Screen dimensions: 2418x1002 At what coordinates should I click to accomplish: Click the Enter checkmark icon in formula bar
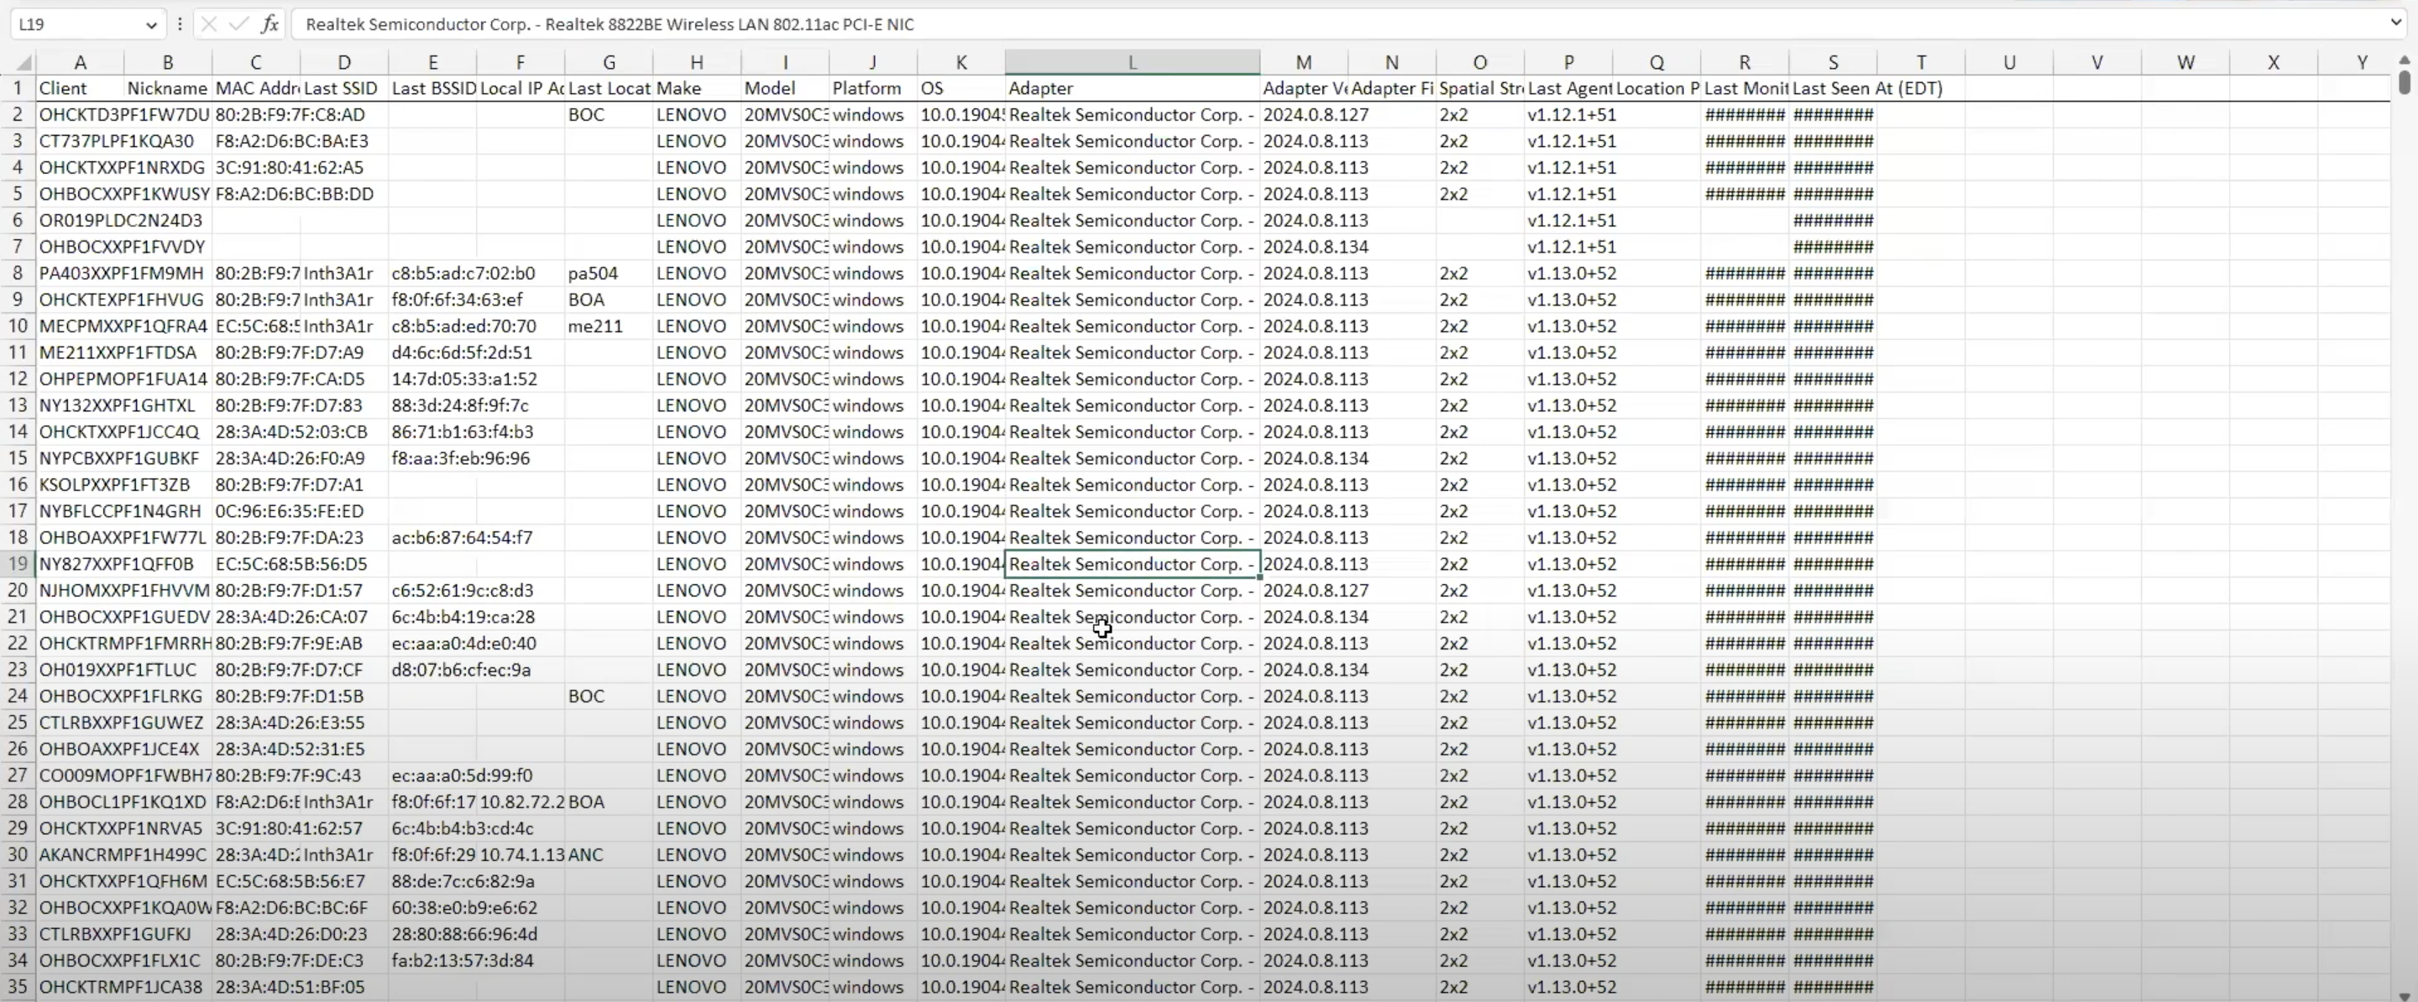coord(238,24)
